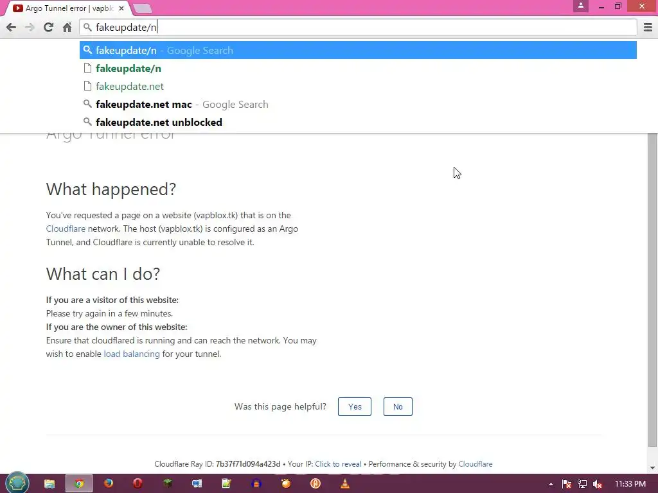Screen dimensions: 658x493
Task: Close the Argo Tunnel error tab
Action: tap(121, 8)
